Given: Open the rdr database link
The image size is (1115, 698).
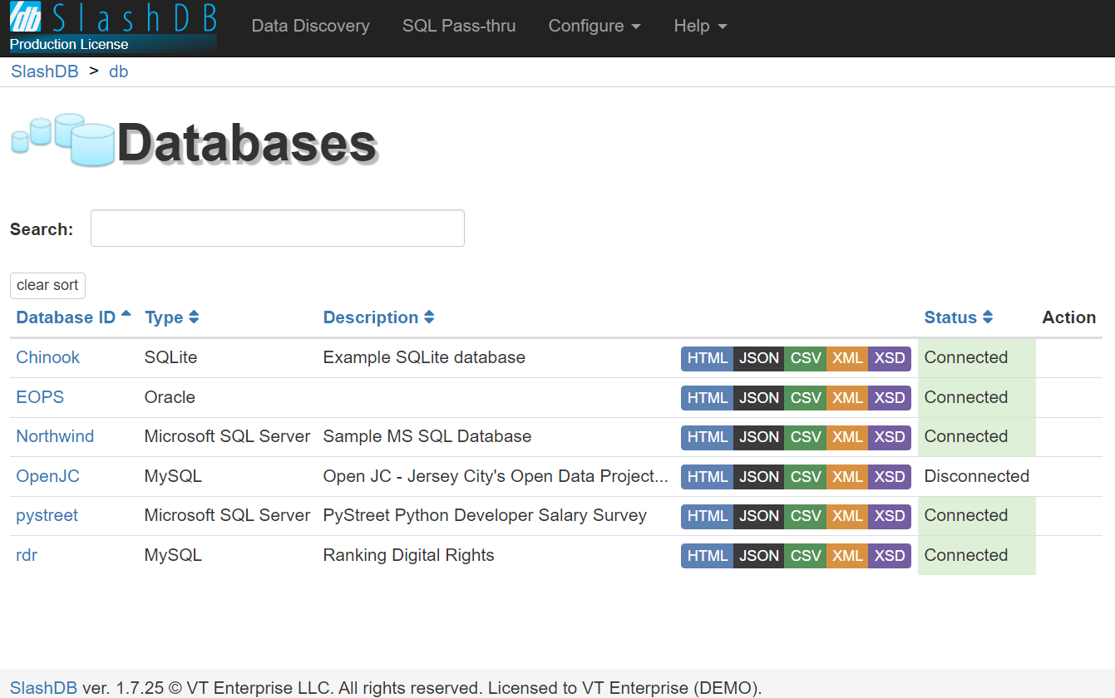Looking at the screenshot, I should (x=27, y=555).
